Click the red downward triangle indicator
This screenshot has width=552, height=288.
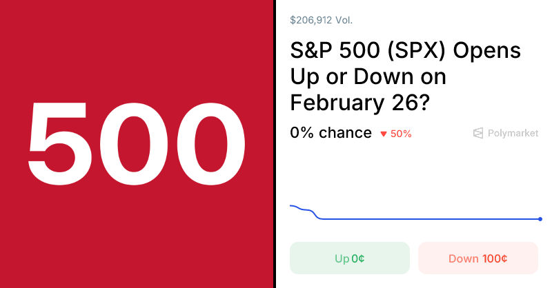click(384, 134)
